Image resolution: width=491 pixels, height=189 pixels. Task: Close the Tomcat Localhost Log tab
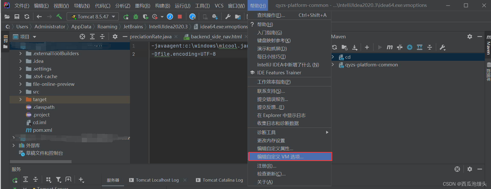tap(185, 180)
